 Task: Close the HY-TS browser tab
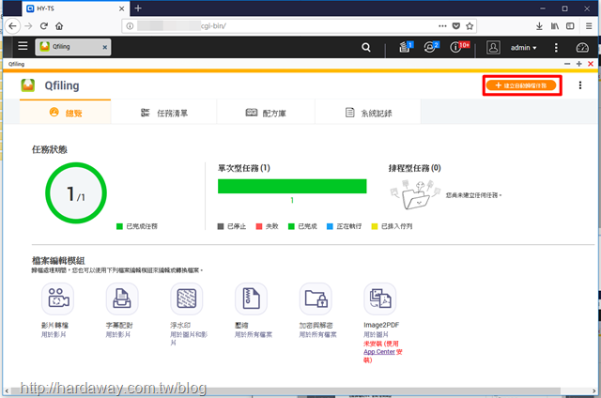coord(121,8)
